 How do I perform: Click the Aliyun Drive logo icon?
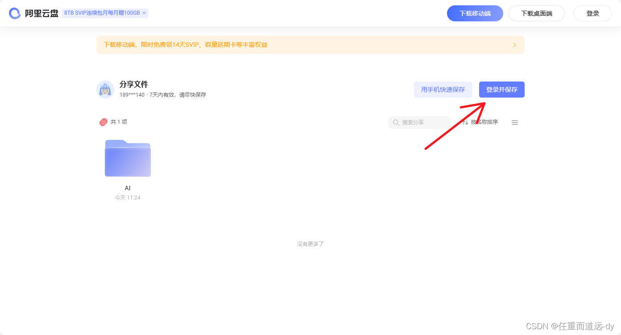[x=15, y=13]
